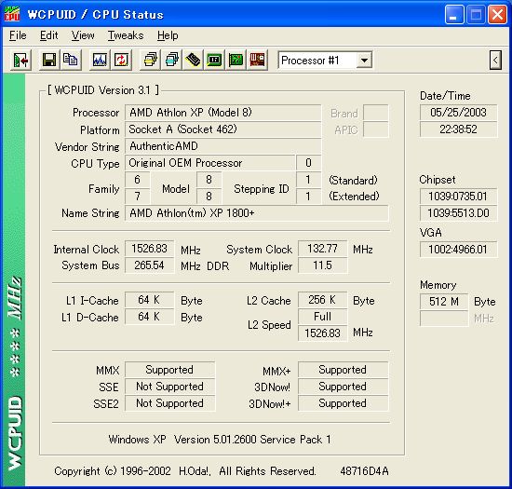The width and height of the screenshot is (512, 489).
Task: Click L2 Speed 1526.83 MHz value
Action: [323, 333]
